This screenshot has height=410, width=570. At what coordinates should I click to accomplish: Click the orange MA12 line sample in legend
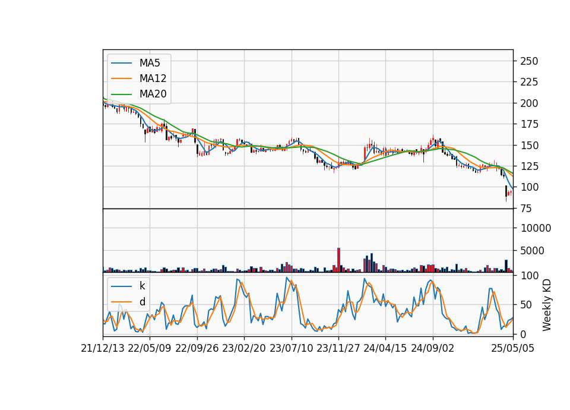121,78
